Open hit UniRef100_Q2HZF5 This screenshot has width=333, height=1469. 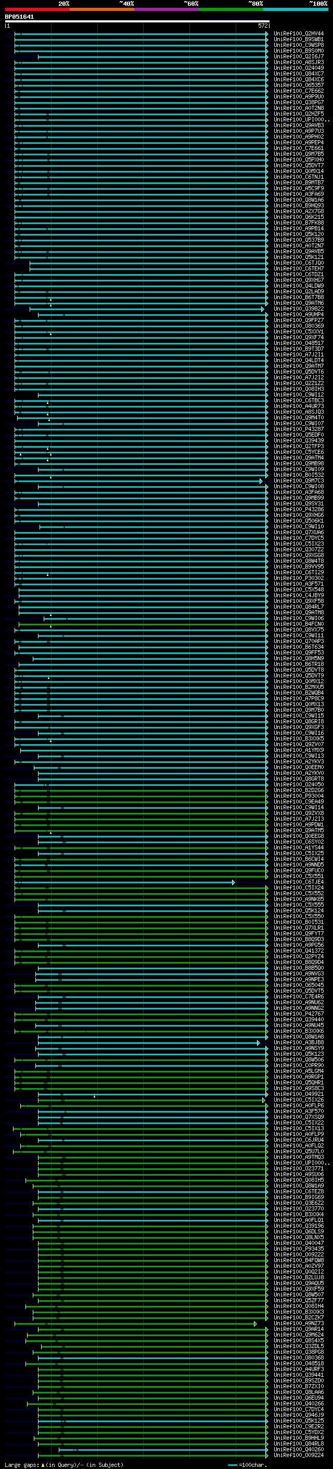[299, 114]
